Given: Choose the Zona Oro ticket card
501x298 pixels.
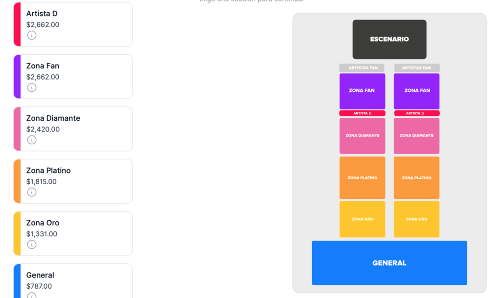Looking at the screenshot, I should tap(73, 234).
